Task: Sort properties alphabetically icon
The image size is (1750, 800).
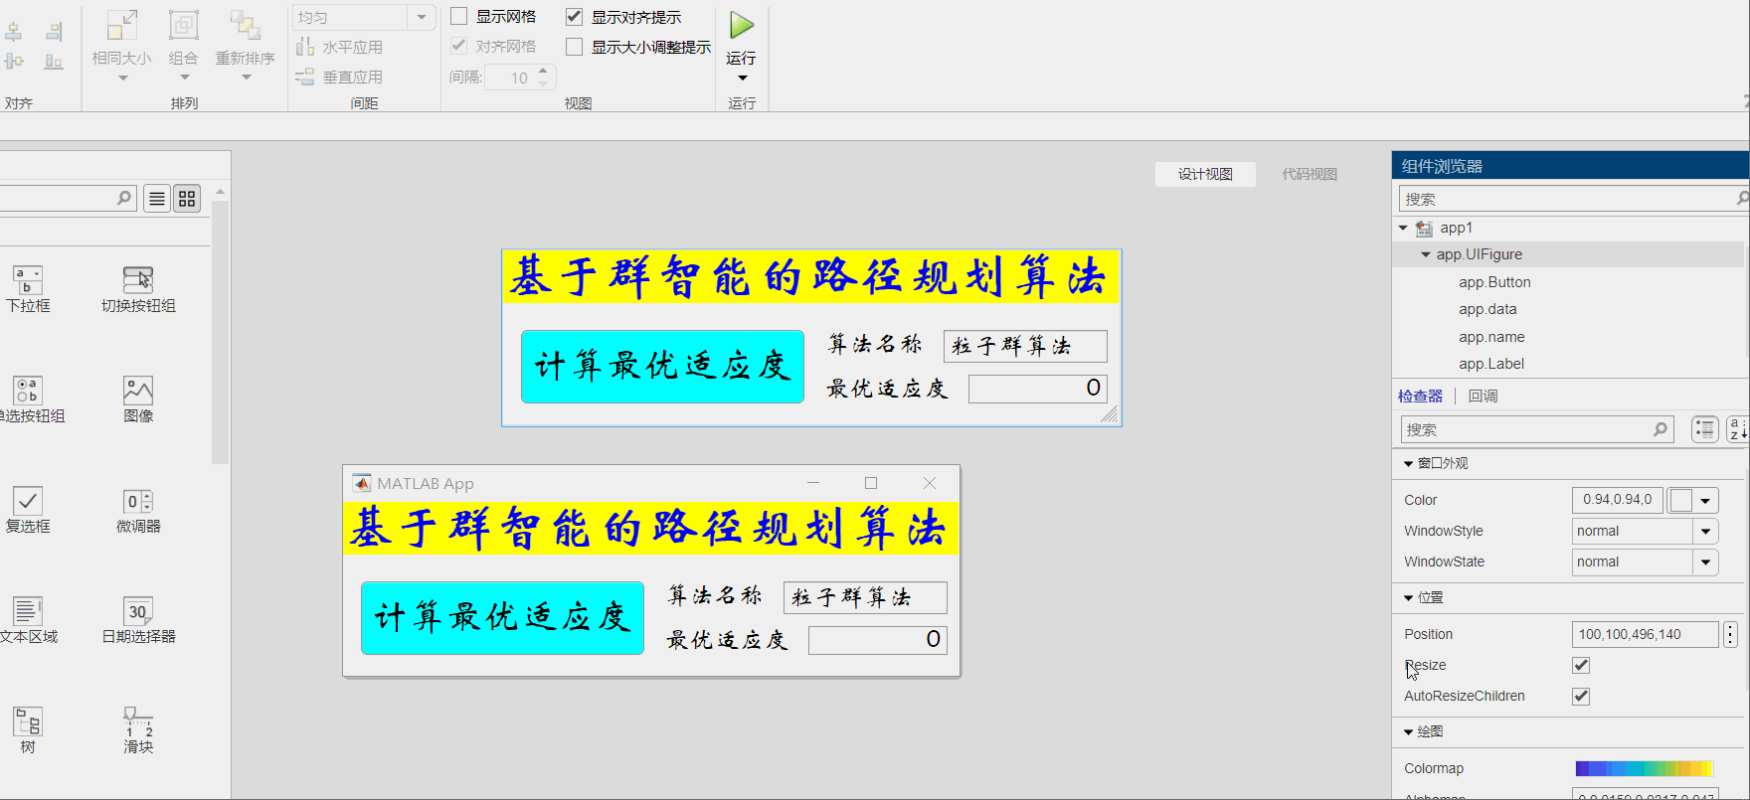Action: pyautogui.click(x=1738, y=429)
